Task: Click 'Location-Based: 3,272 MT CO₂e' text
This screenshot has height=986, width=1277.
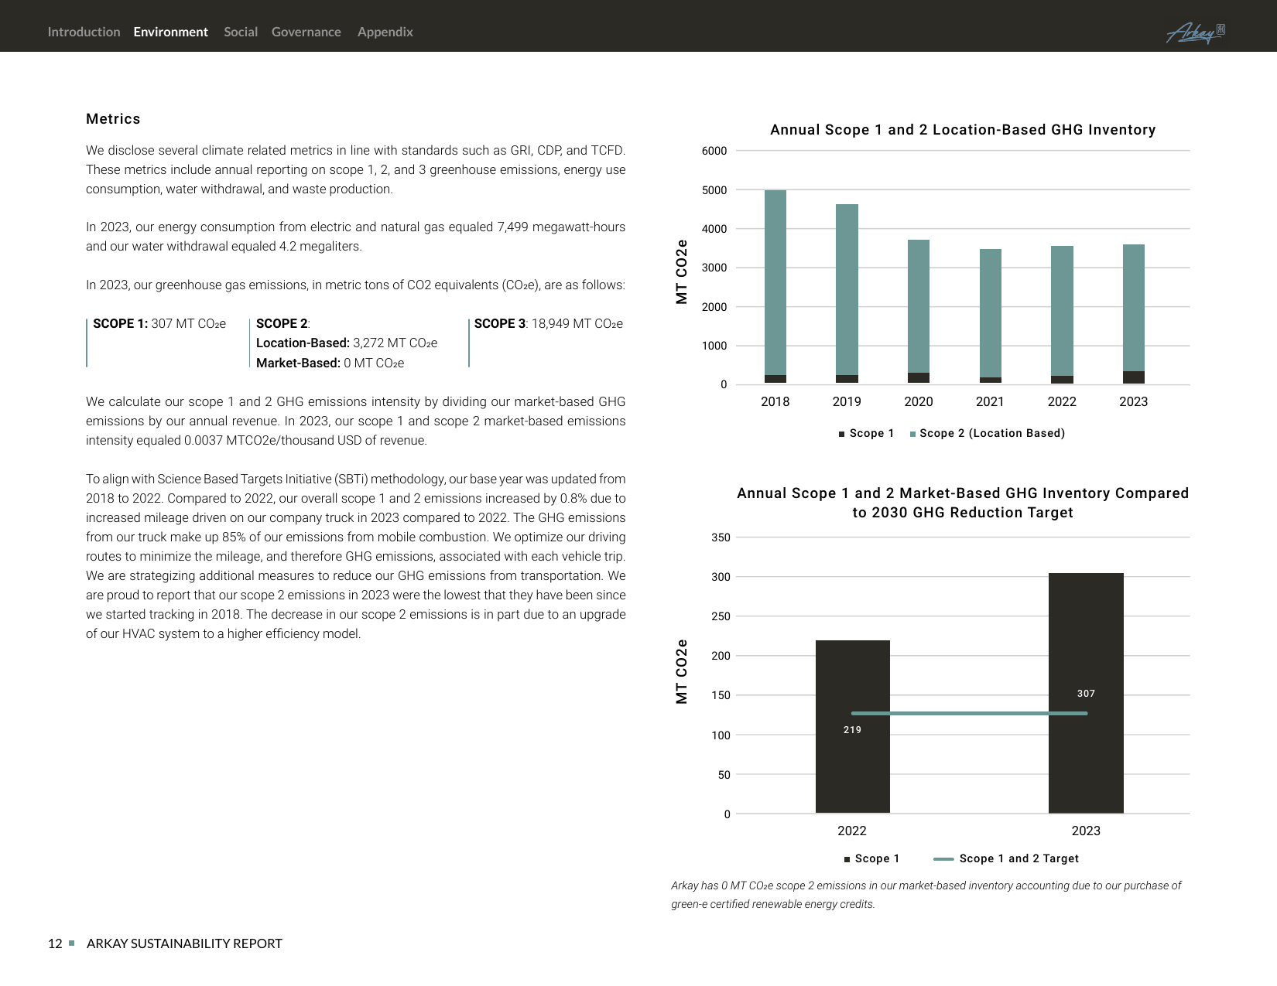Action: [x=347, y=343]
